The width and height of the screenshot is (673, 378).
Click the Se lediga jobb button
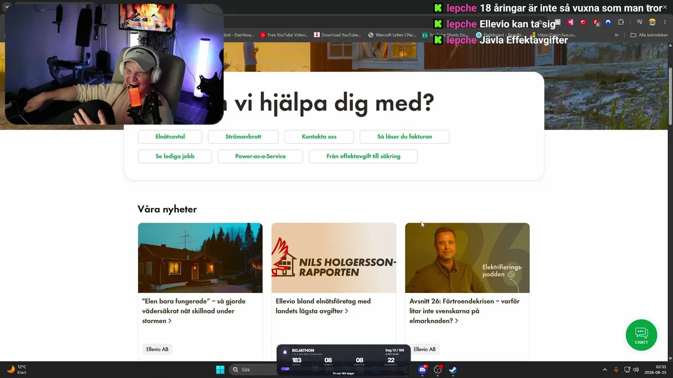[175, 156]
